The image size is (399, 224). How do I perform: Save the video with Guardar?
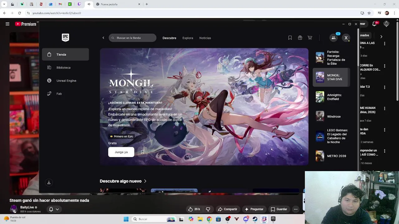(279, 209)
